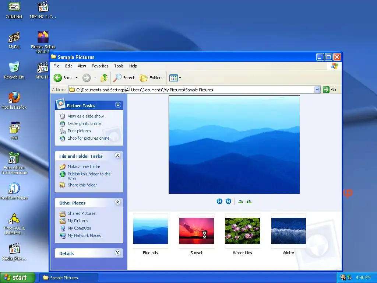
Task: Open My Pictures place
Action: tap(78, 221)
